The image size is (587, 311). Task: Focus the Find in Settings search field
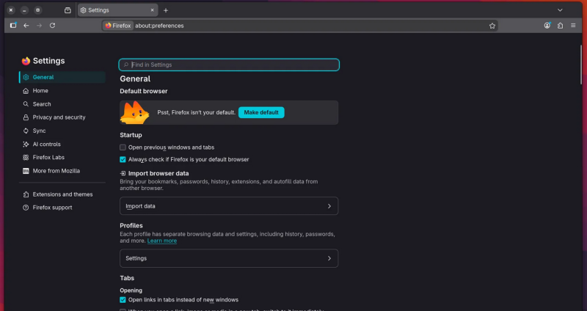(229, 65)
